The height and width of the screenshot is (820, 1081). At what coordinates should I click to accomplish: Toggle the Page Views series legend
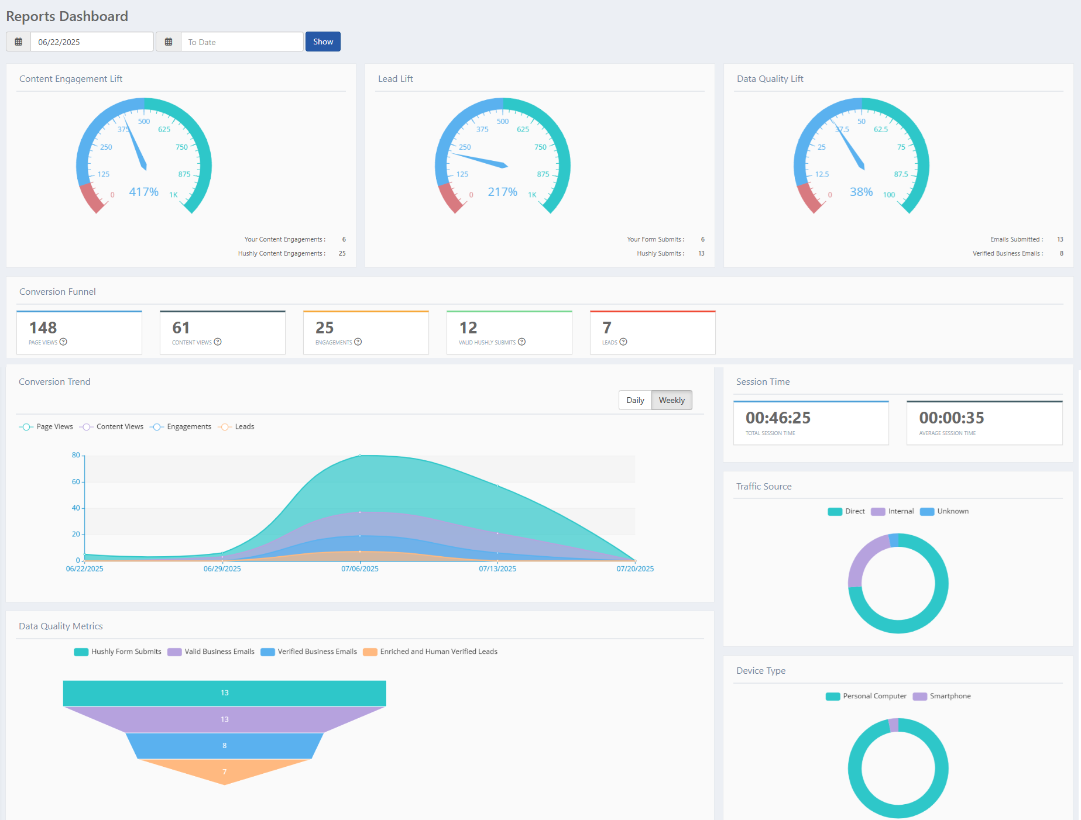tap(46, 427)
